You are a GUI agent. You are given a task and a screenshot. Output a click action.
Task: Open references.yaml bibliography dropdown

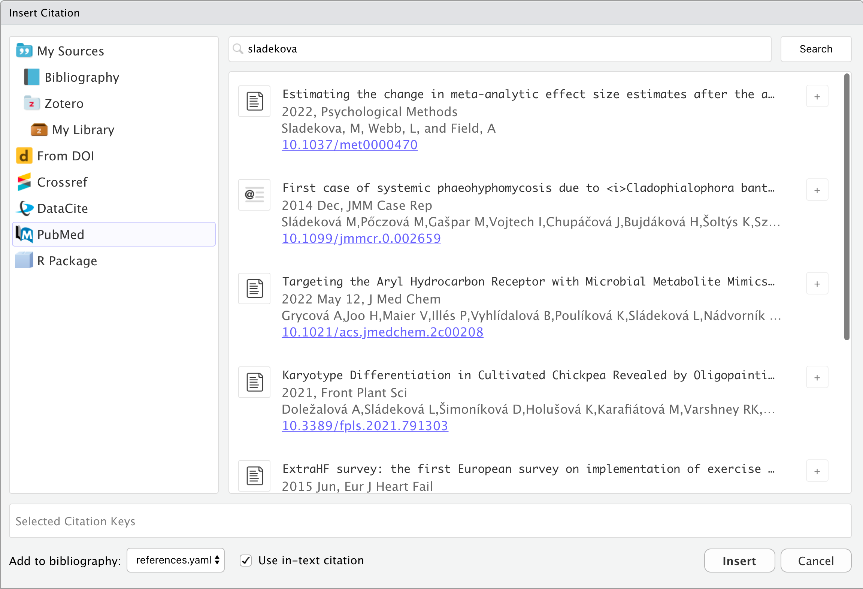[176, 561]
